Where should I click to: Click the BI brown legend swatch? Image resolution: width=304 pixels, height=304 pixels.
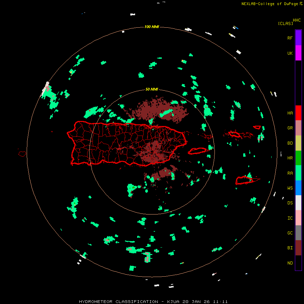point(298,248)
